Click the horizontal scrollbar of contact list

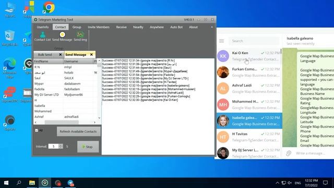point(62,122)
